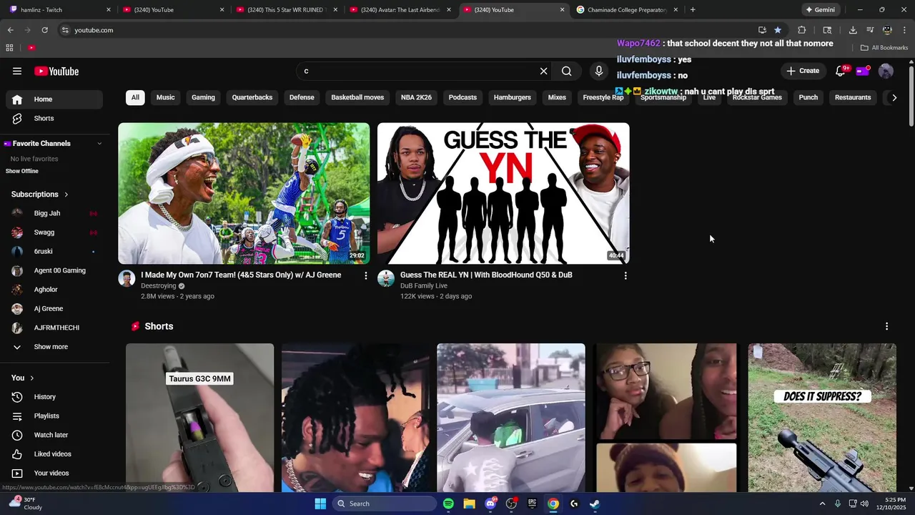Reload the page
The height and width of the screenshot is (515, 915).
[44, 30]
